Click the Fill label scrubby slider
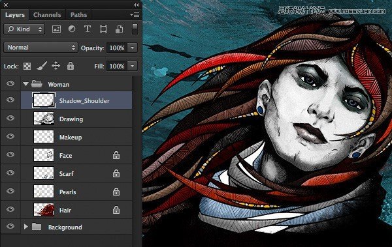The width and height of the screenshot is (392, 247). click(99, 66)
